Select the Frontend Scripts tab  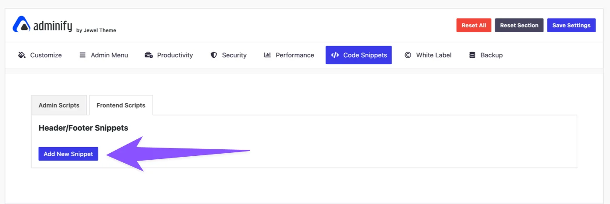121,105
